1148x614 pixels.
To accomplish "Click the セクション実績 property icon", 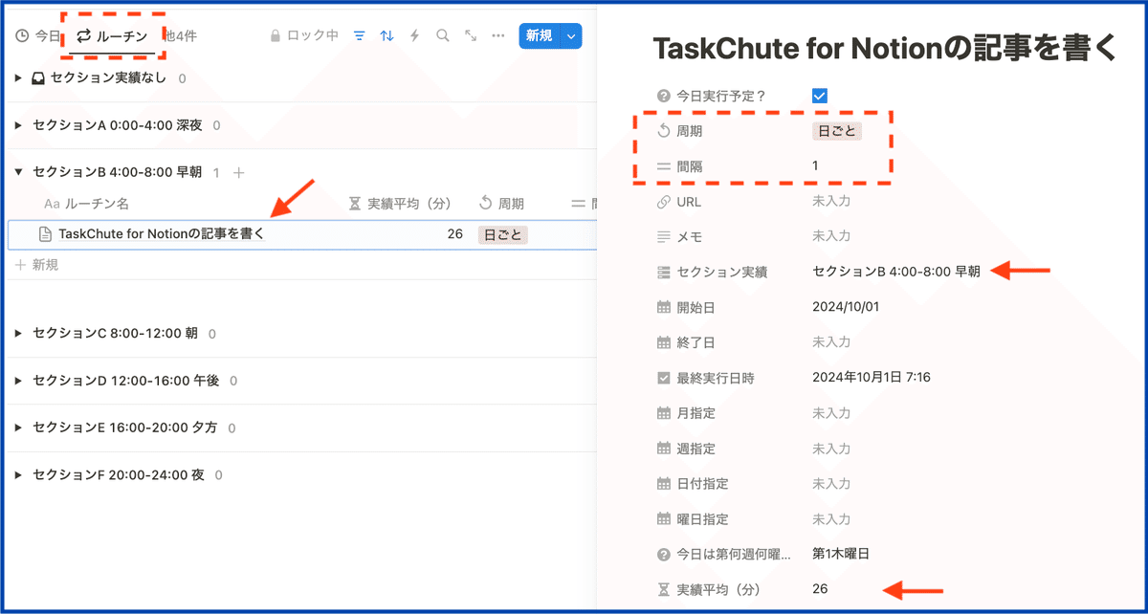I will point(664,272).
